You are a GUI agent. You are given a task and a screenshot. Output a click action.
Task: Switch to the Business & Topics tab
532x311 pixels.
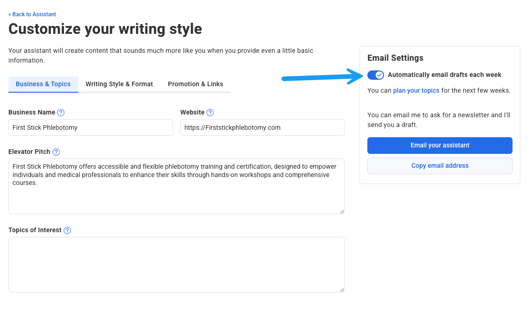tap(43, 84)
